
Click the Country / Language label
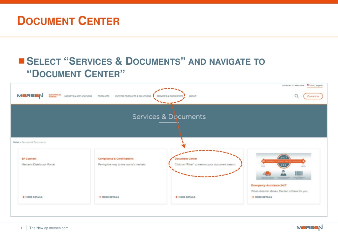coord(293,85)
